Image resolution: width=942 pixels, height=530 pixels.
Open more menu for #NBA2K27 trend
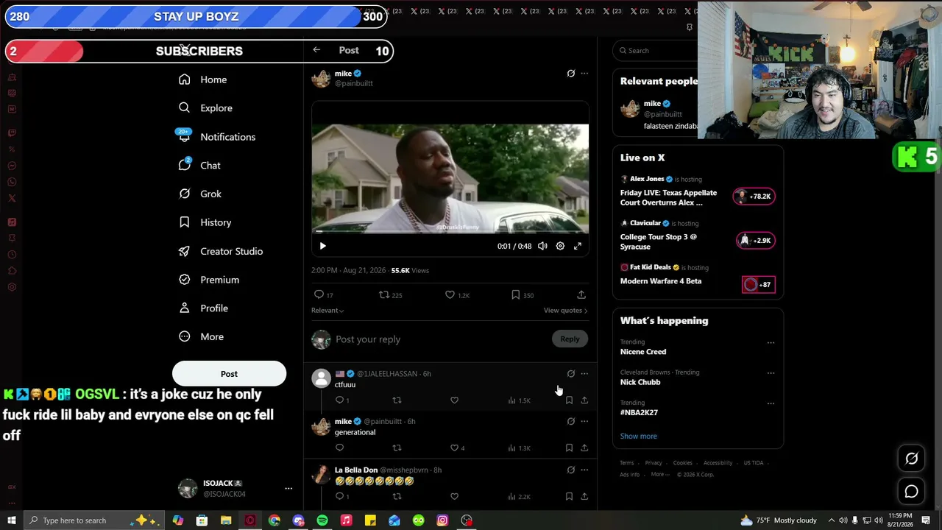(771, 403)
